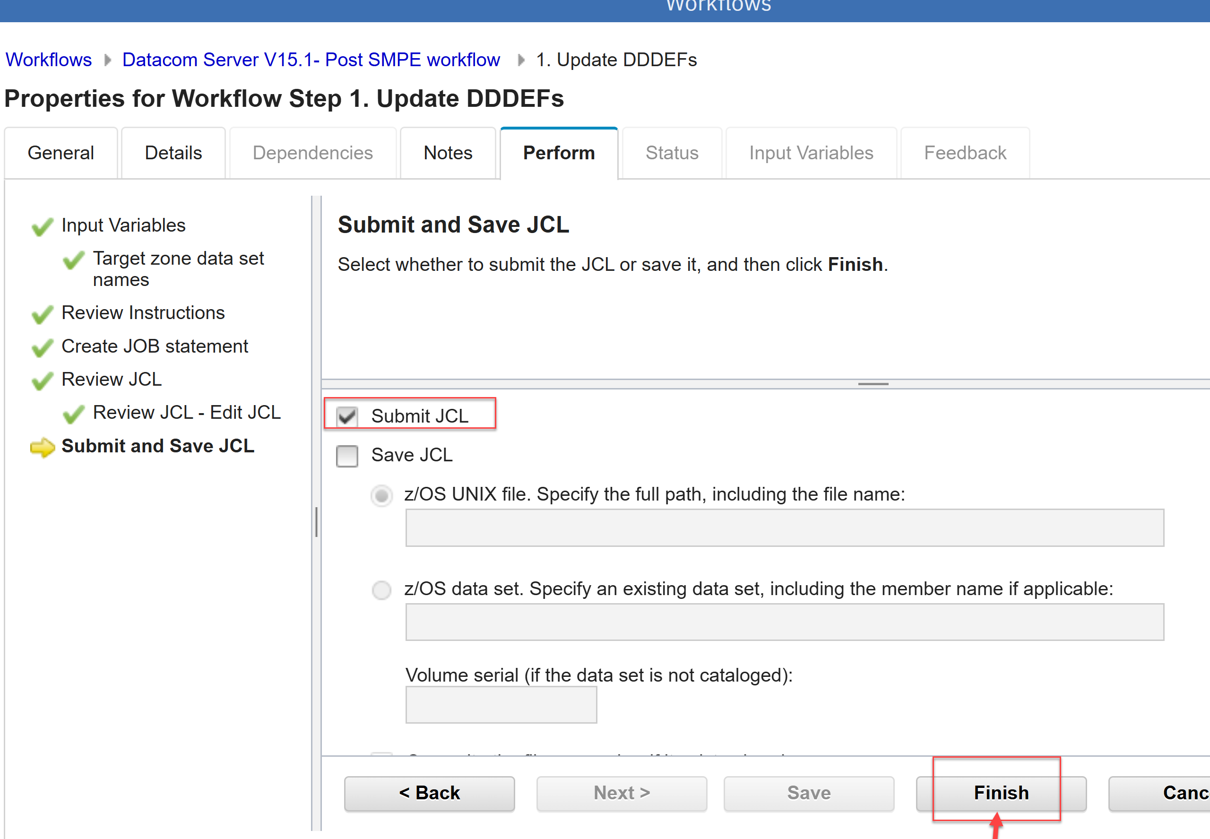Click horizontal splitter handle below instructions pane

[x=873, y=384]
